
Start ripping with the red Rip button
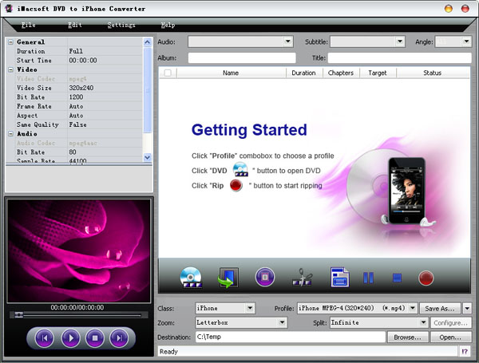[426, 278]
